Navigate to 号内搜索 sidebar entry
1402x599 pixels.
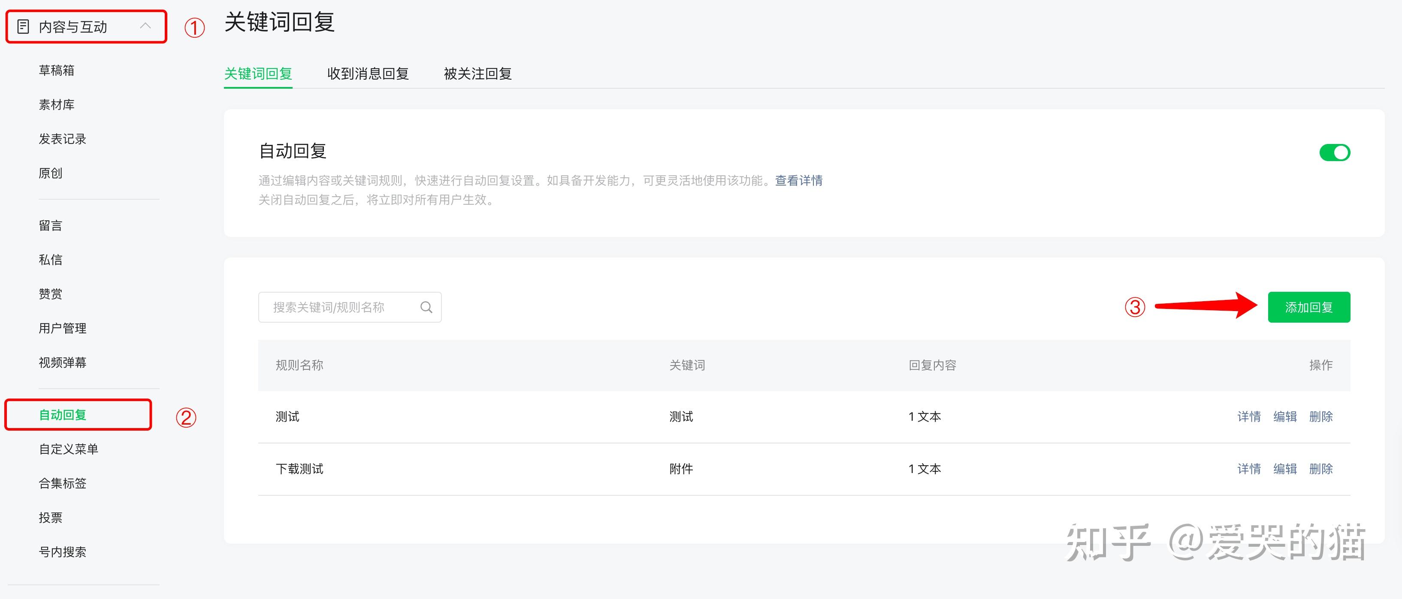click(x=63, y=552)
